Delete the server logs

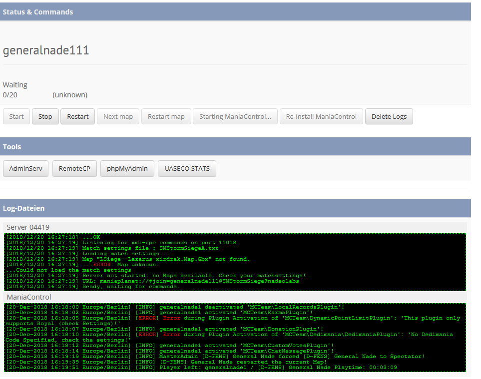pos(389,116)
